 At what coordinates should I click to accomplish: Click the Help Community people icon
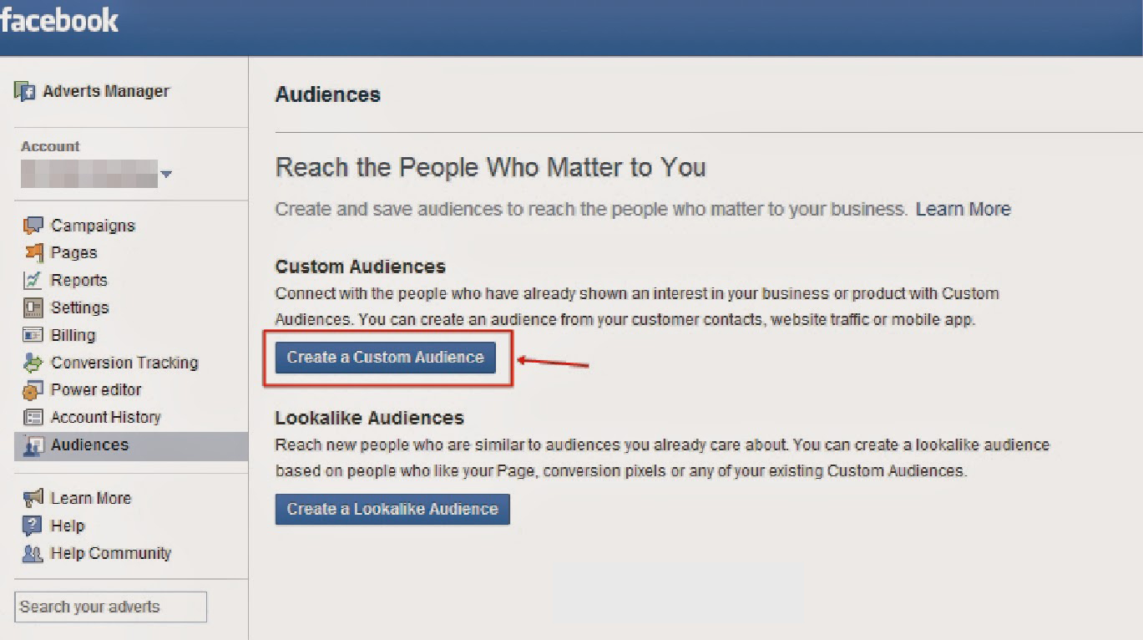(x=33, y=553)
